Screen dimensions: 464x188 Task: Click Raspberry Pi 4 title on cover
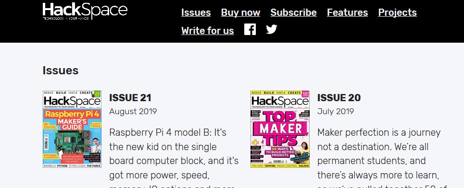(x=72, y=114)
